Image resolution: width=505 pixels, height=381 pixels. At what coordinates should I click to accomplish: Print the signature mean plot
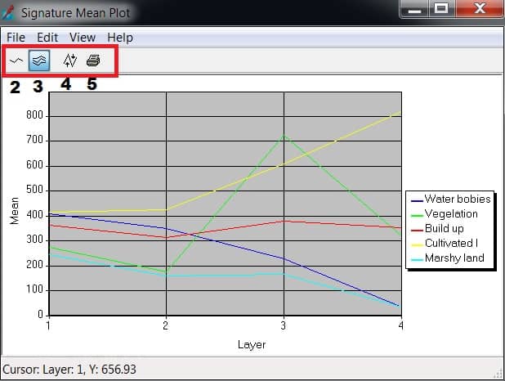[x=93, y=61]
